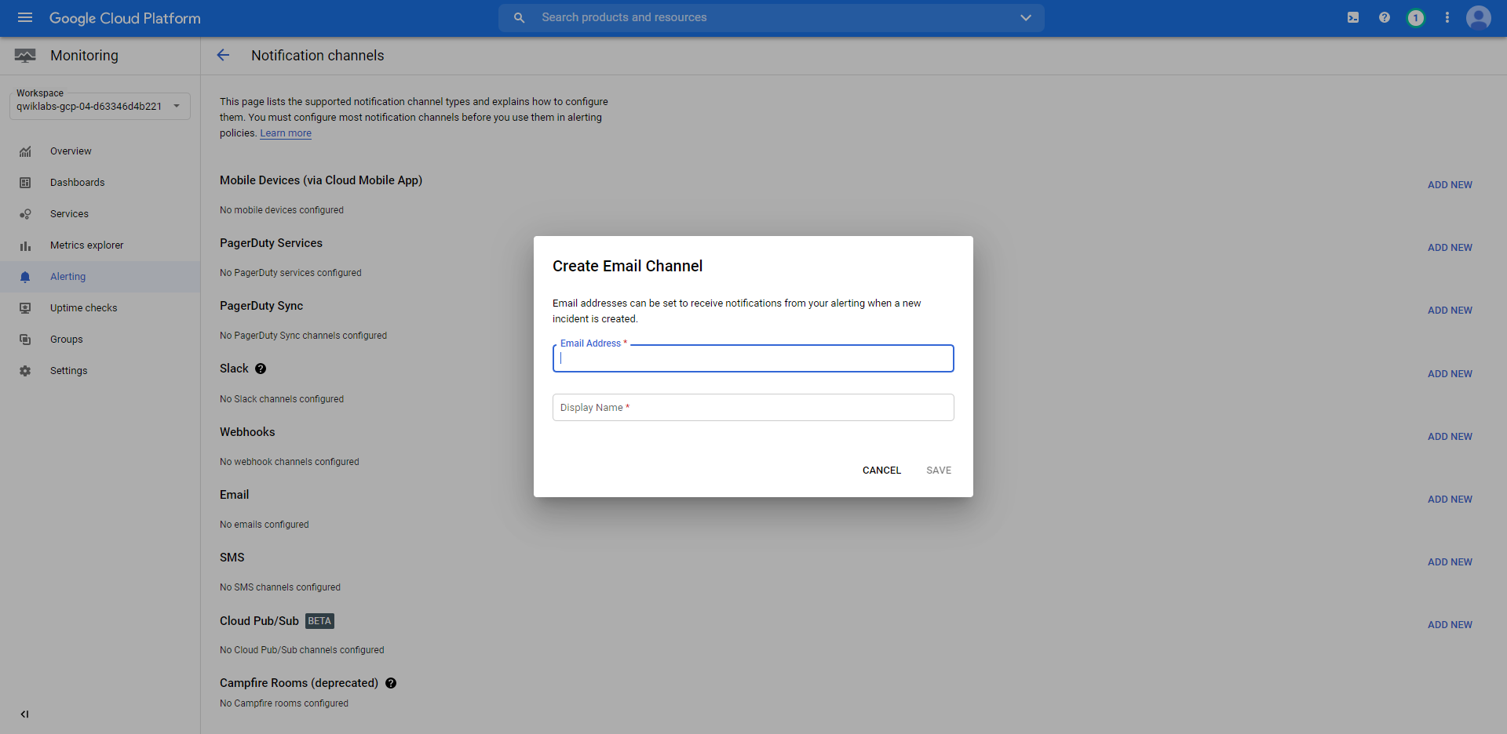Go back using the arrow icon
This screenshot has width=1507, height=734.
coord(223,55)
